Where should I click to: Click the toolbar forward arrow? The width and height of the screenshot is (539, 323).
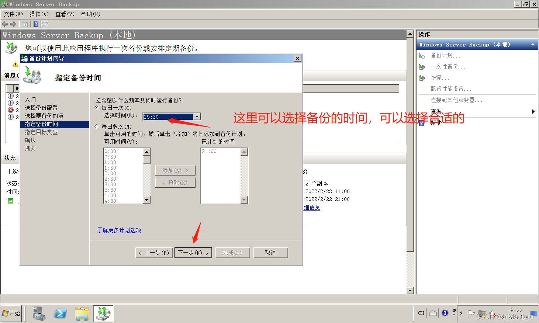click(x=13, y=24)
